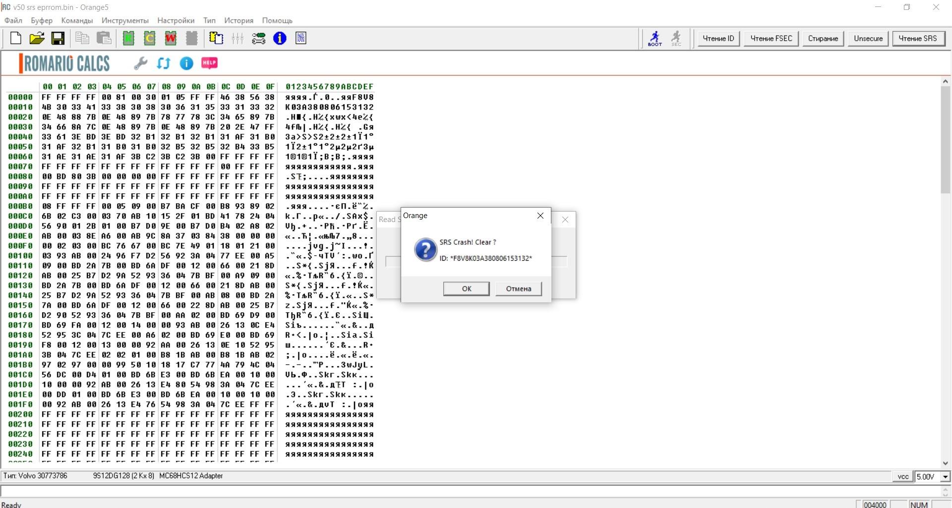Open the Инструменты menu
952x508 pixels.
(125, 20)
